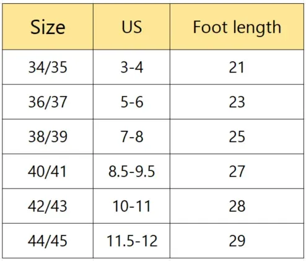Click the US 7-8 cell
This screenshot has width=306, height=261.
132,136
